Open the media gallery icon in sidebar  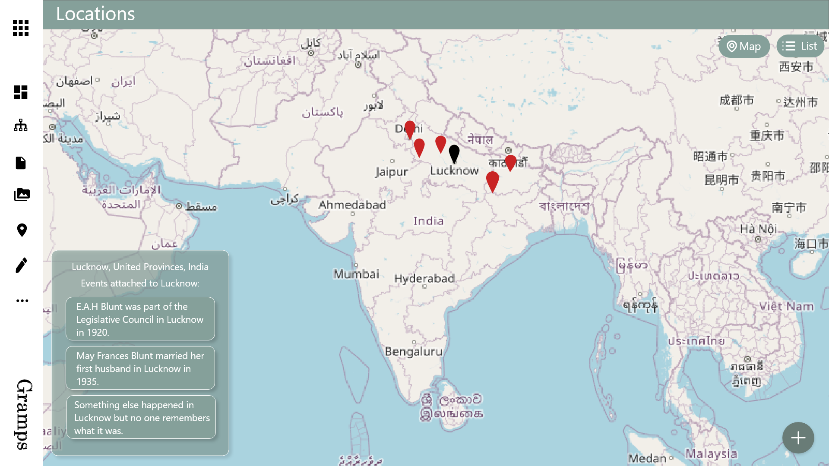pyautogui.click(x=22, y=195)
